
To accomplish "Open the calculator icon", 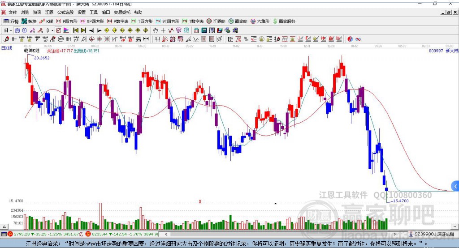I will (x=204, y=30).
